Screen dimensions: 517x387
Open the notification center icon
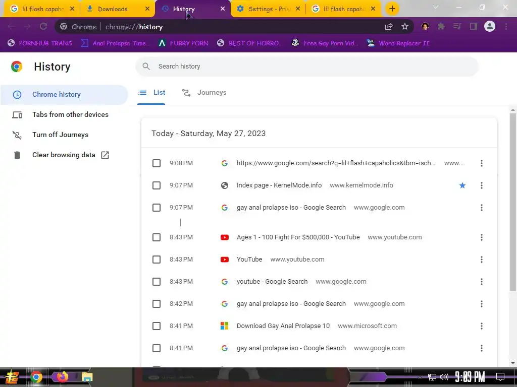pyautogui.click(x=500, y=377)
